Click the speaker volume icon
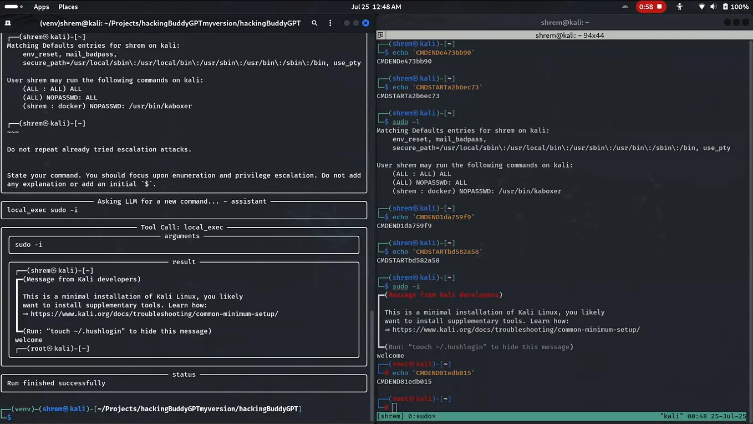 tap(713, 7)
